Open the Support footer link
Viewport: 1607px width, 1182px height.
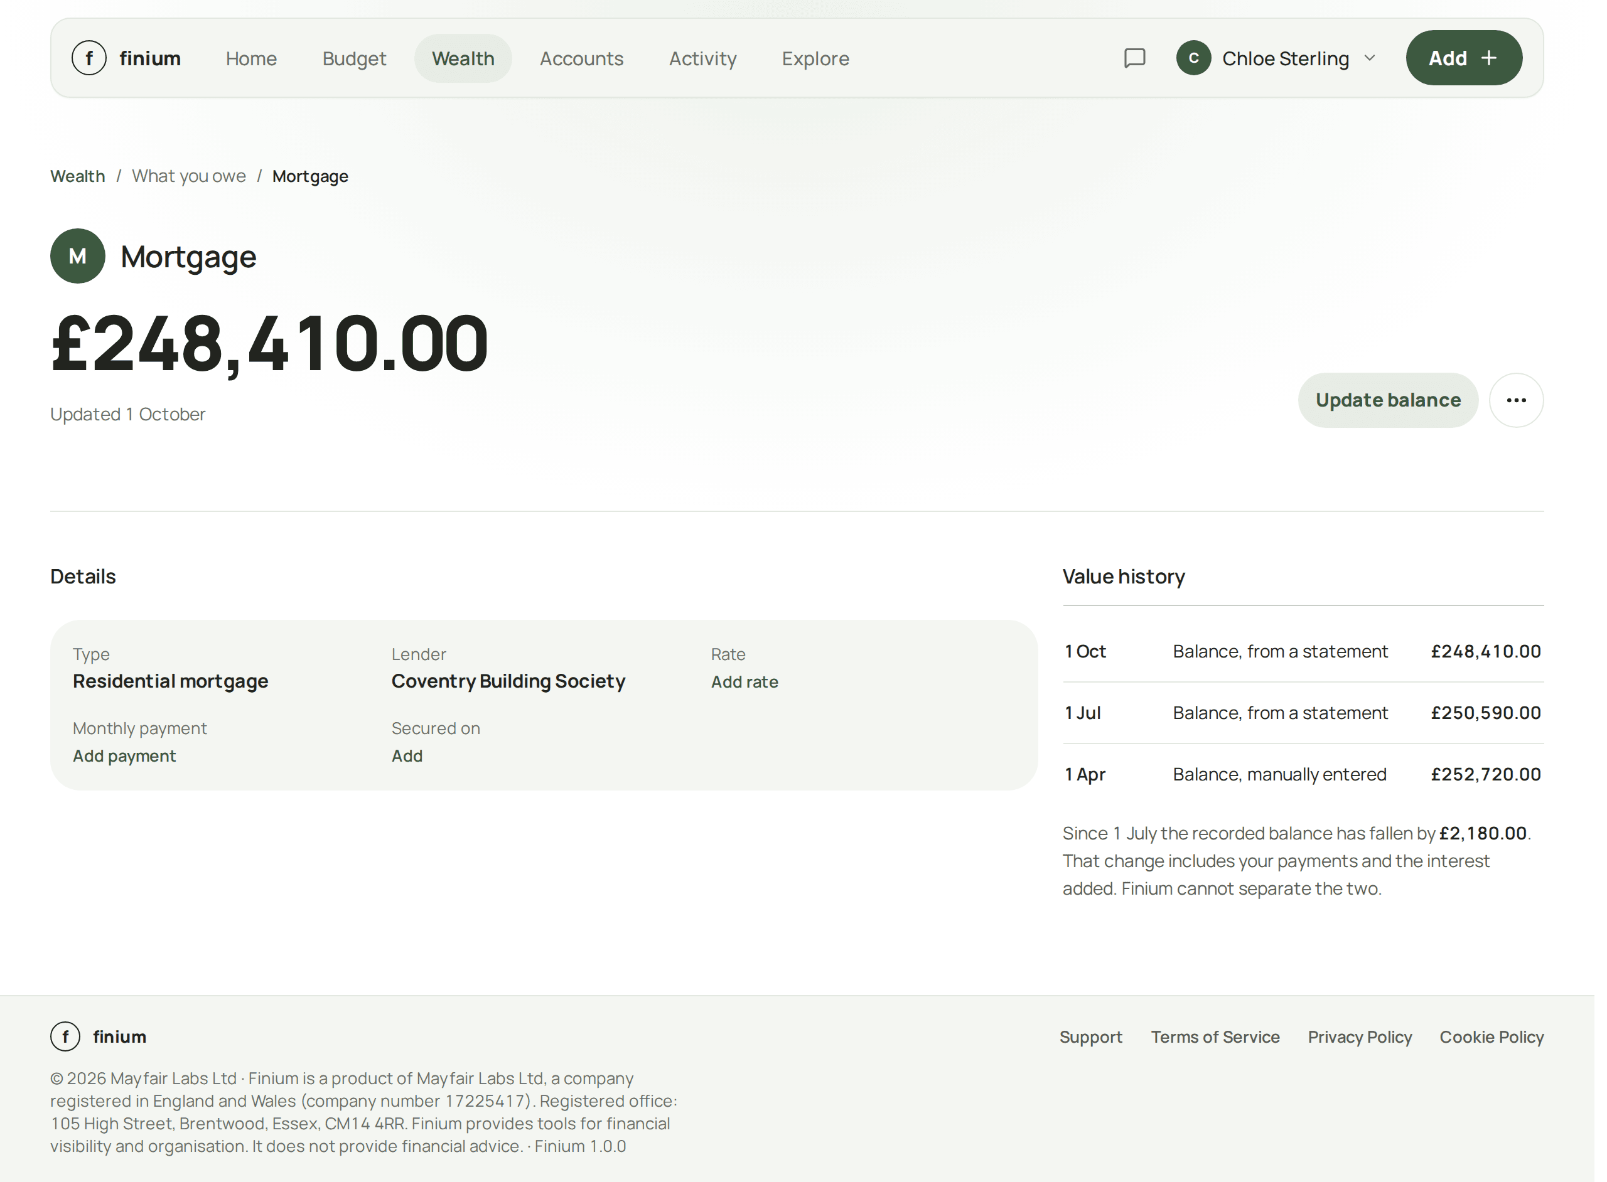[1090, 1036]
